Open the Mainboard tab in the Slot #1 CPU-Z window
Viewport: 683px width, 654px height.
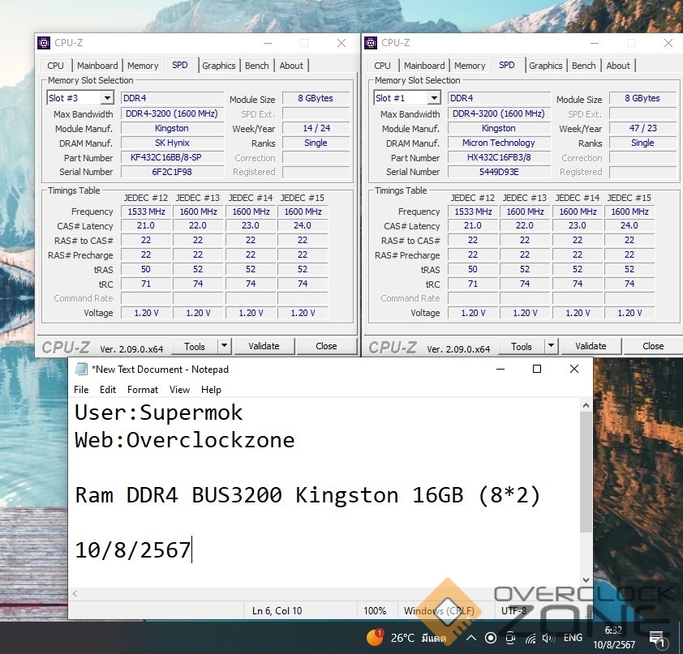(424, 66)
